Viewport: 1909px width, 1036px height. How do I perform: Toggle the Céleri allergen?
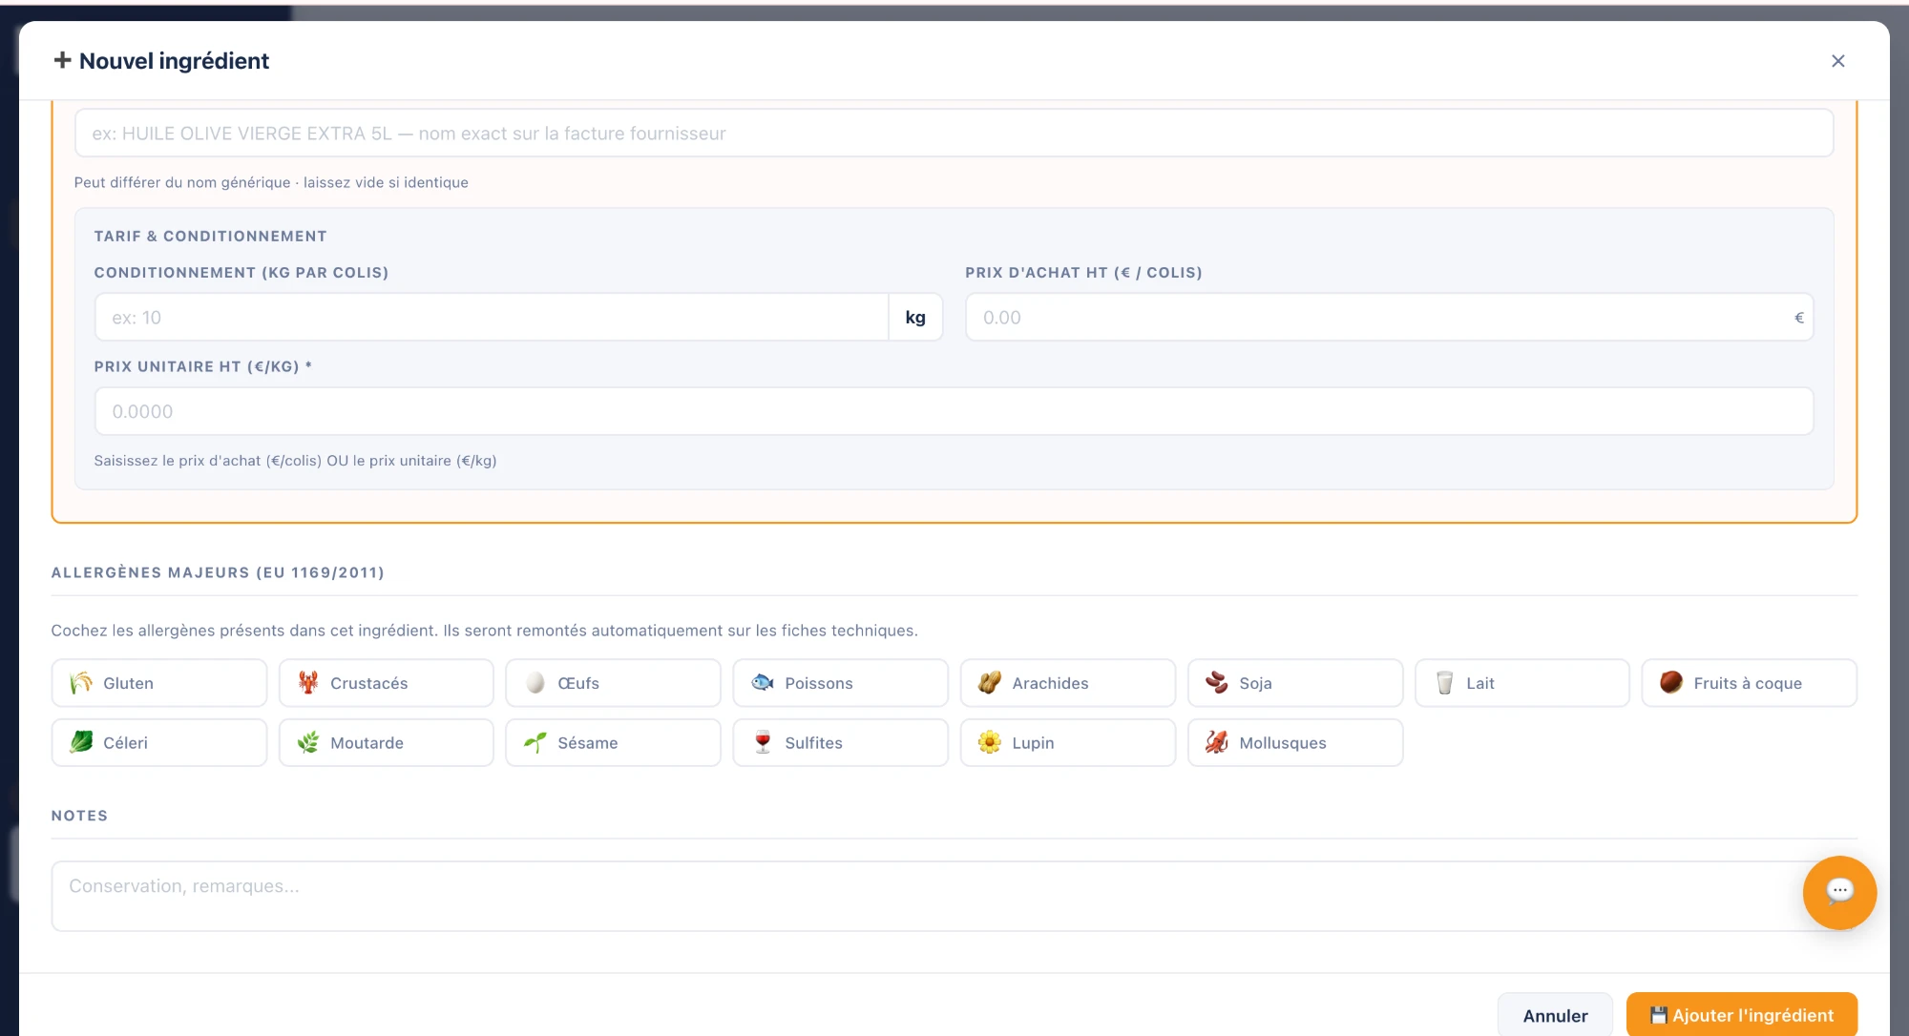coord(158,742)
